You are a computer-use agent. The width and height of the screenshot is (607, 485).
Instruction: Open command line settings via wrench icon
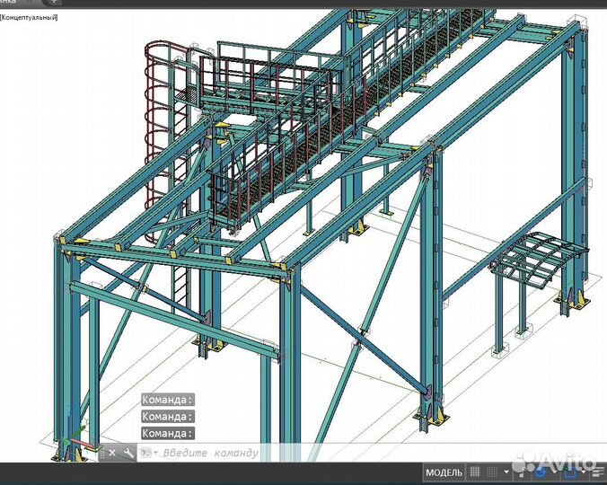128,454
